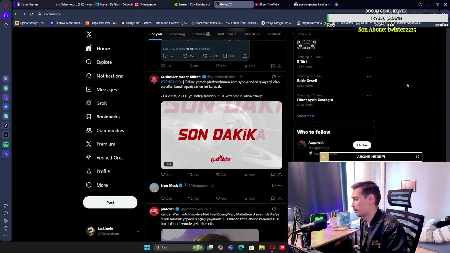Open options for trending Bekir Develi
The image size is (450, 253).
pos(369,76)
